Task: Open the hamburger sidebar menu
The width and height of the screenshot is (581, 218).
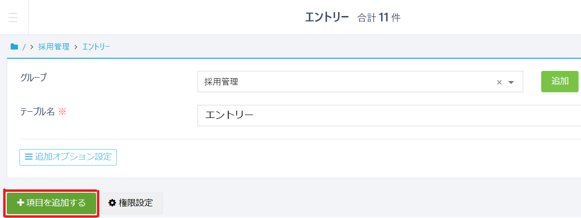Action: [13, 17]
